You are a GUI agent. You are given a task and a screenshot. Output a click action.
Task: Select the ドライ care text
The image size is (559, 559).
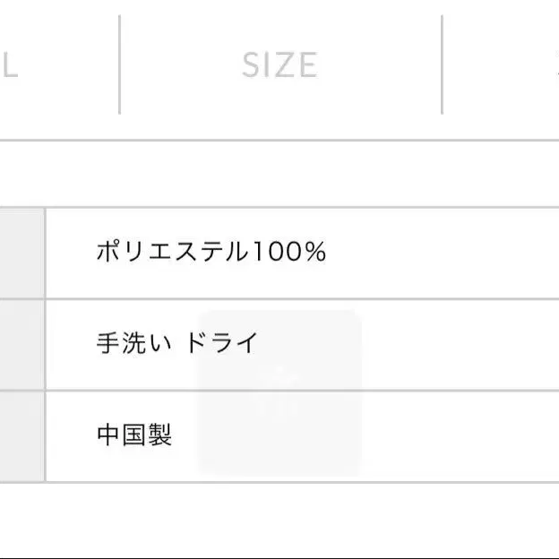pyautogui.click(x=222, y=343)
